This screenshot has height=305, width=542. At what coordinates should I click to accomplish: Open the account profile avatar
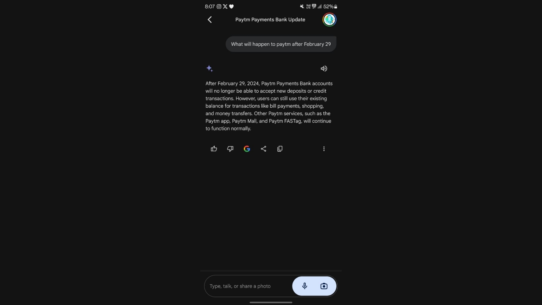(x=329, y=19)
